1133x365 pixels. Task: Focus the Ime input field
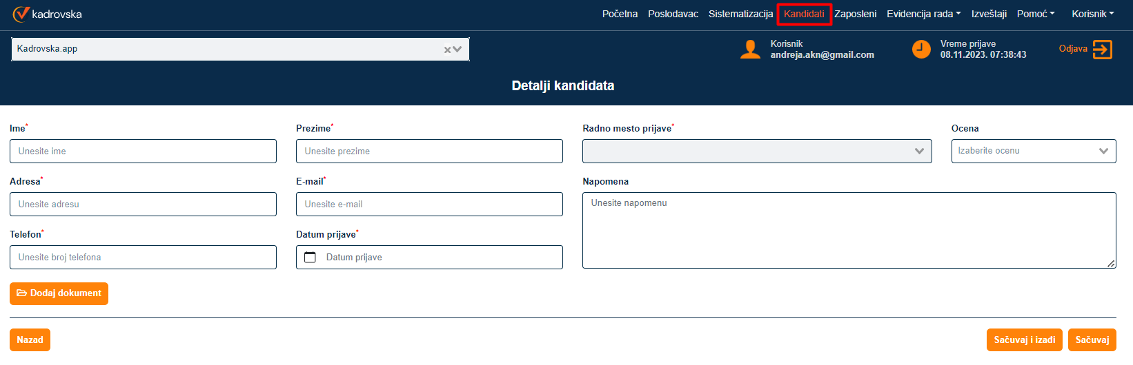(143, 151)
